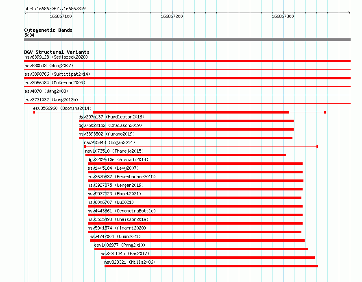Click the red bar for Thareja2015 variant
The width and height of the screenshot is (362, 282).
(185, 155)
